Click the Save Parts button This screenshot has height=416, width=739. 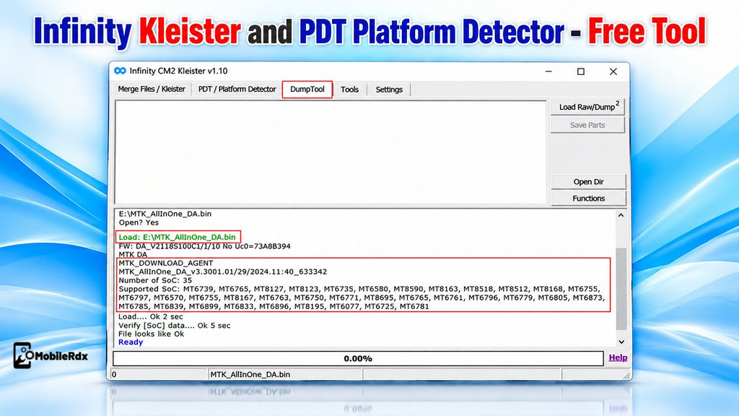pyautogui.click(x=587, y=125)
